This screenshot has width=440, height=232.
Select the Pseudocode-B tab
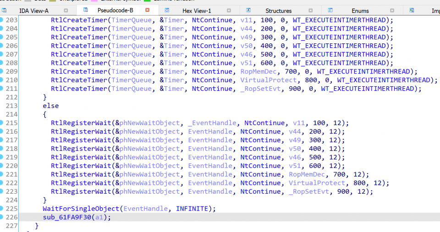(115, 11)
